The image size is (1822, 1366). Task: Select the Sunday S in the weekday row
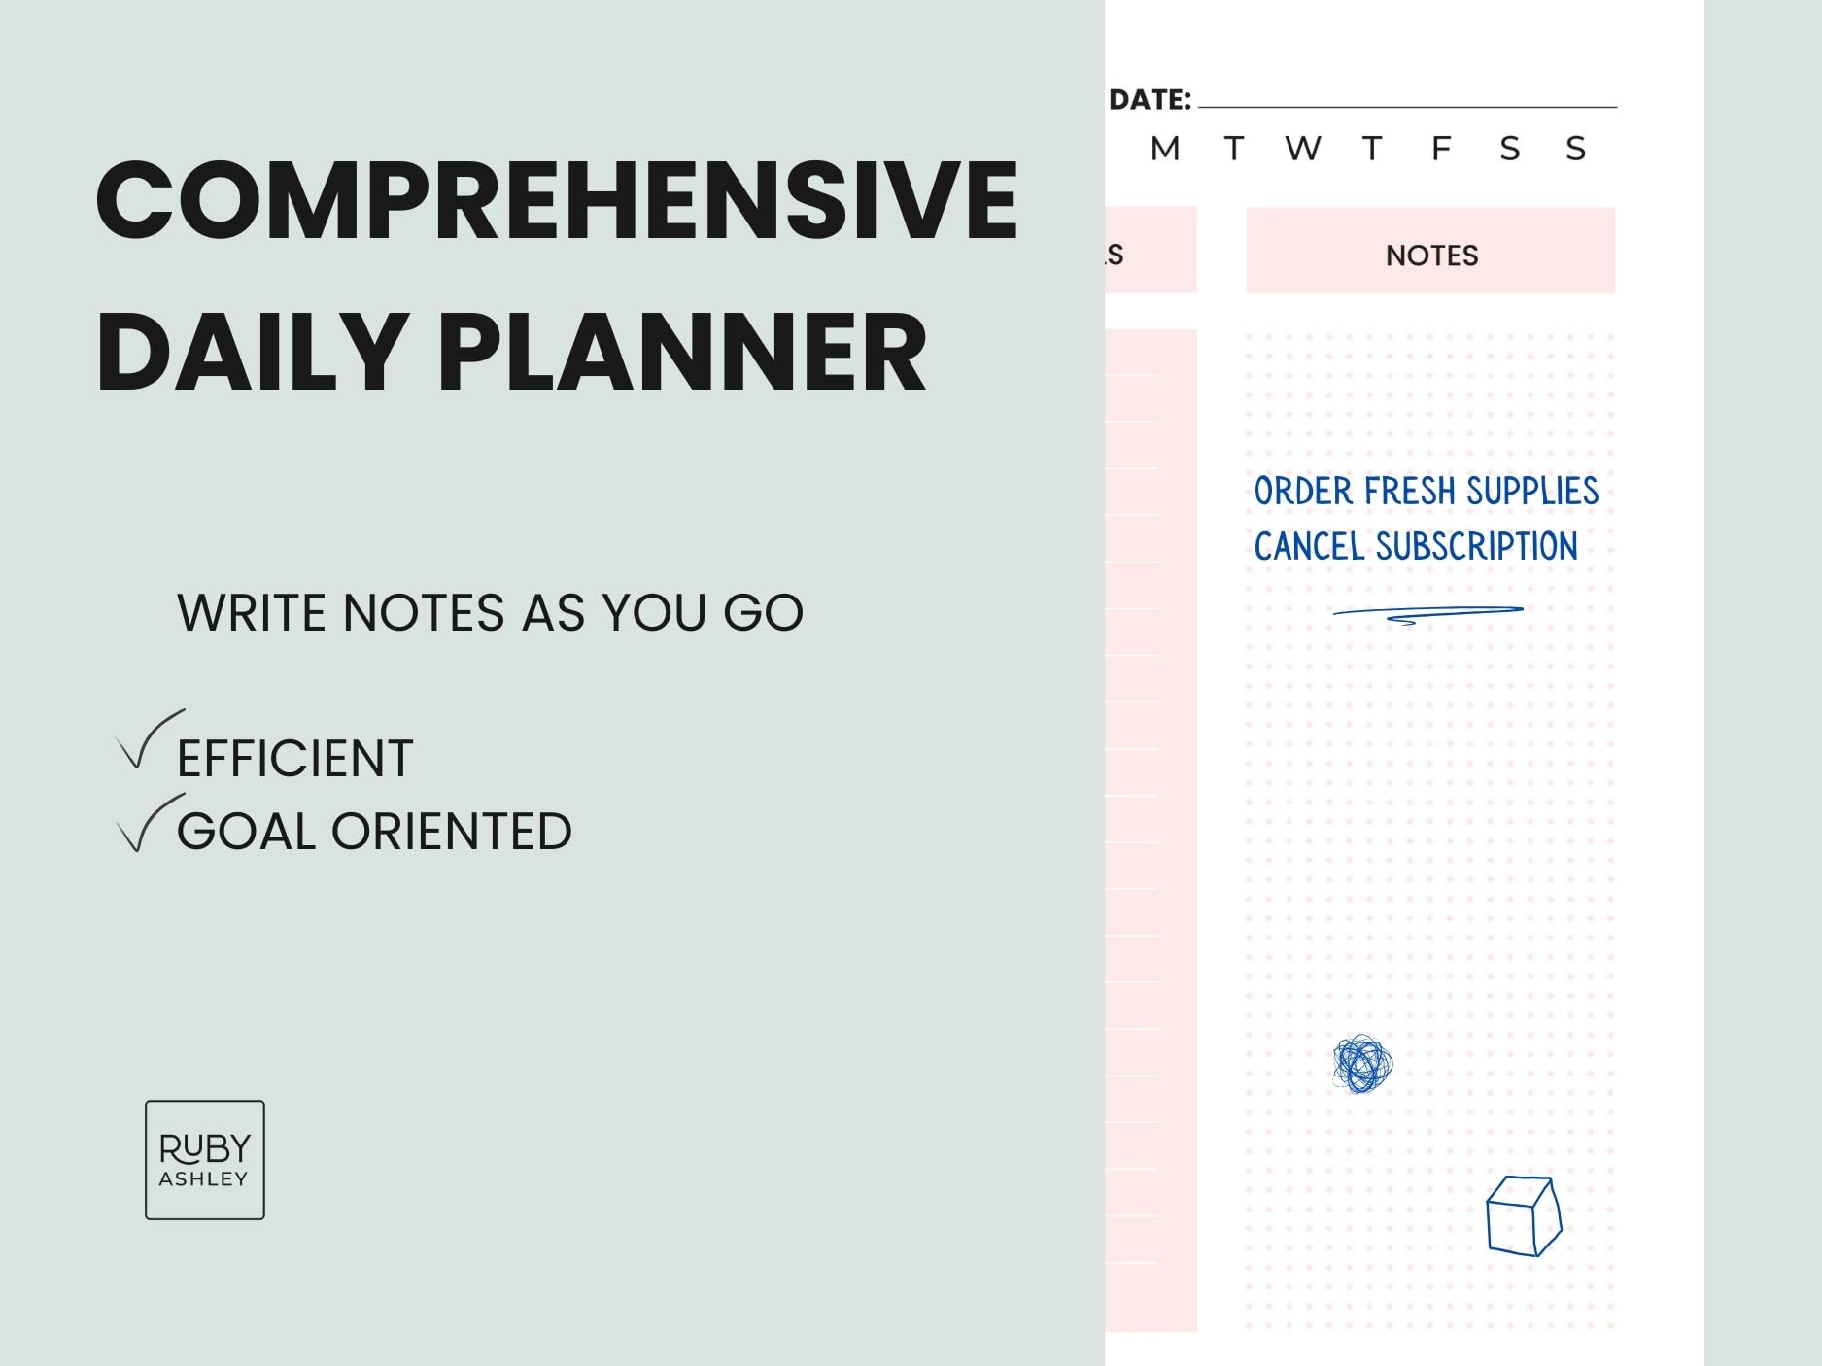click(1575, 149)
